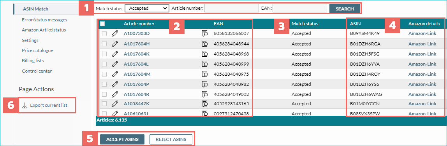The image size is (447, 146).
Task: Toggle the select-all checkbox in table header
Action: click(x=103, y=24)
